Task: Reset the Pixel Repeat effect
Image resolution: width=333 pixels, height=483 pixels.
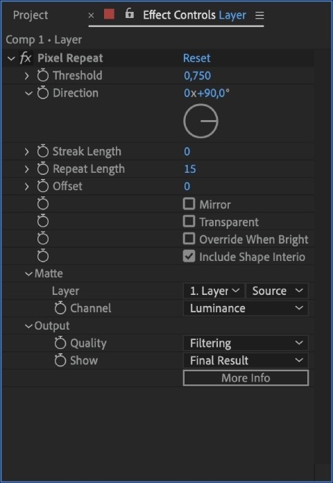Action: tap(196, 58)
